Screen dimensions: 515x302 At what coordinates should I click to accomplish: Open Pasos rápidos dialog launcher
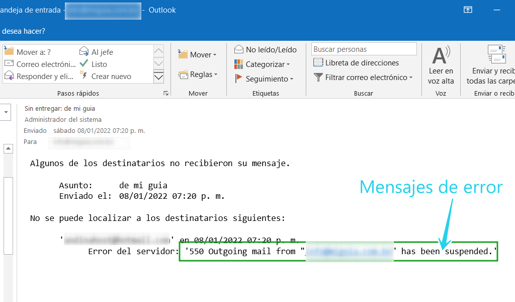(x=166, y=93)
